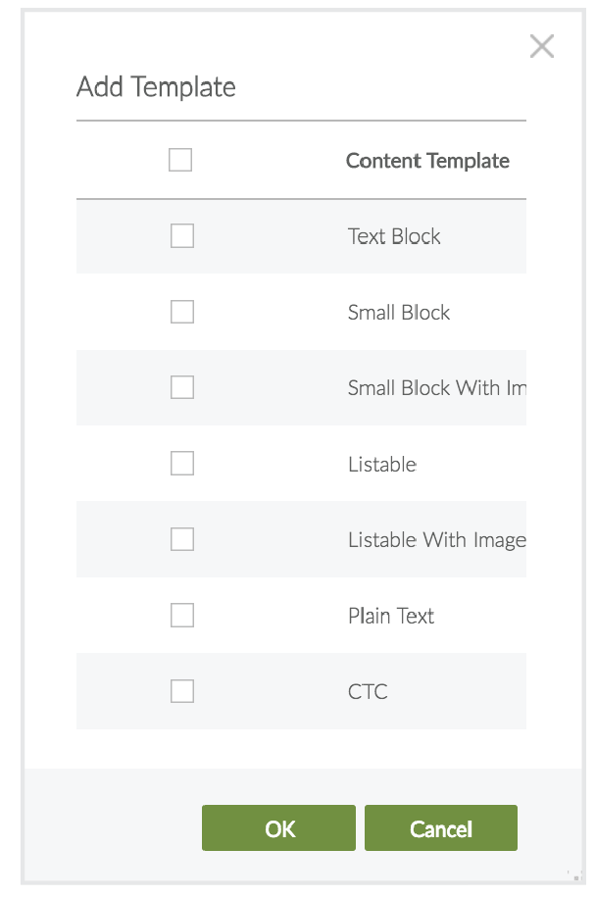This screenshot has height=898, width=596.
Task: Click the OK button
Action: [x=278, y=828]
